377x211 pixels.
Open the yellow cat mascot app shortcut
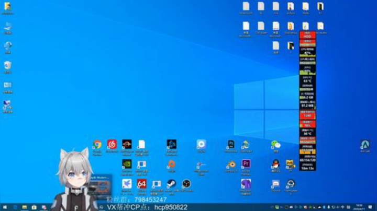(x=291, y=164)
